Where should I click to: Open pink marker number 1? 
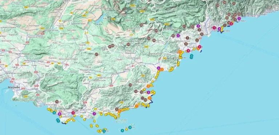[214, 28]
